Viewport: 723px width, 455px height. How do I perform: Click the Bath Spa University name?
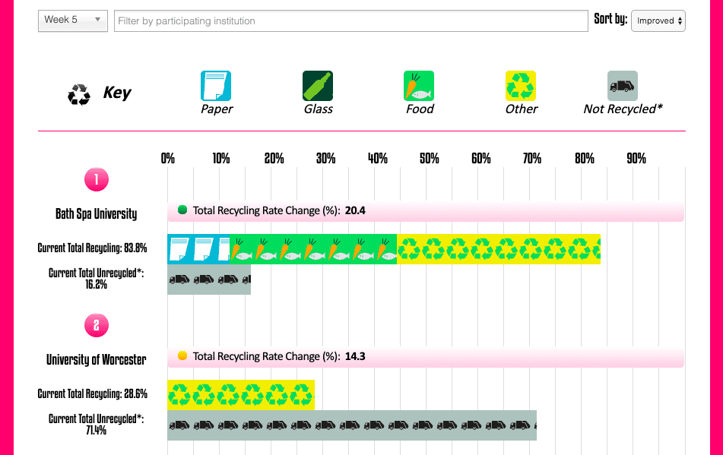(x=96, y=213)
